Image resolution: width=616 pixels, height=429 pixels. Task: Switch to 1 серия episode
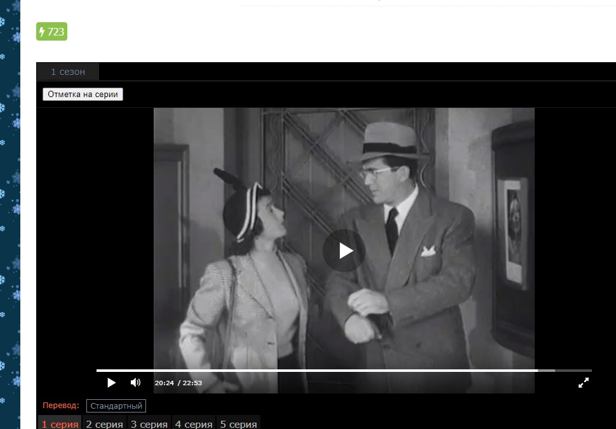(60, 424)
